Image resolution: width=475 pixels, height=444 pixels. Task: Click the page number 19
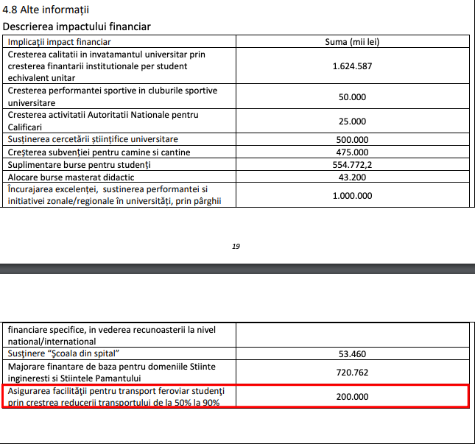[x=236, y=246]
